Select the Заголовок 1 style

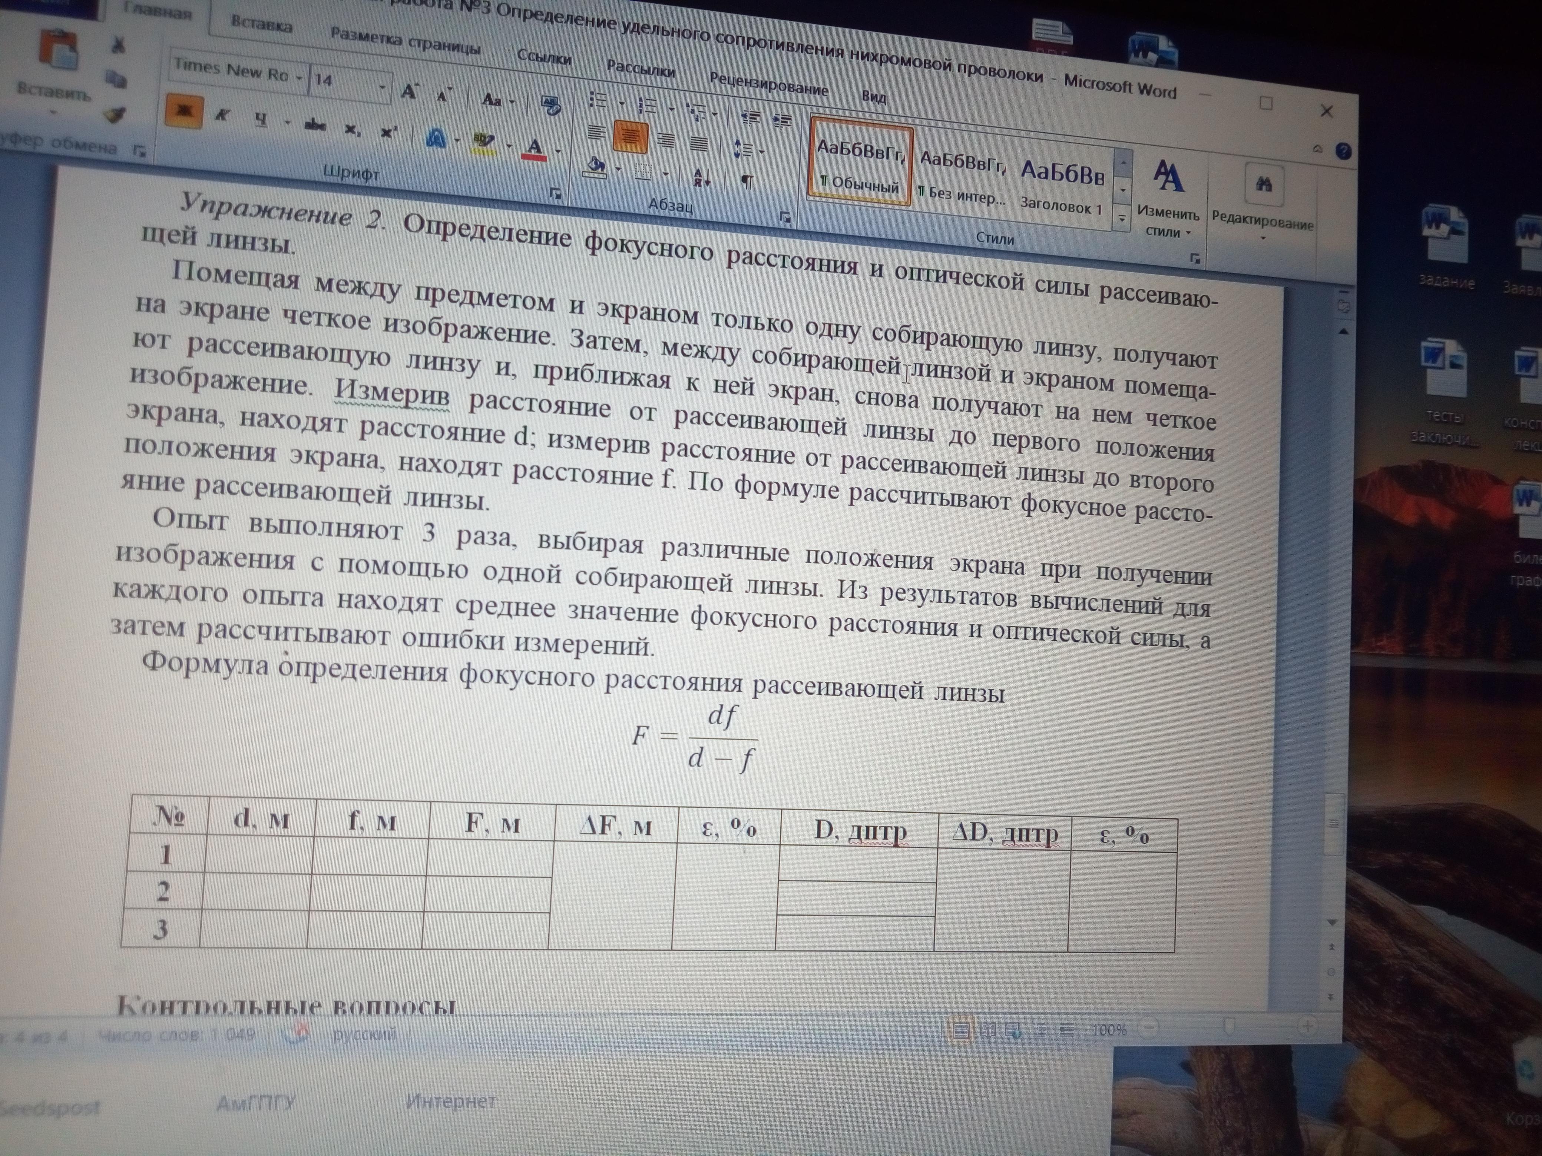(x=1062, y=186)
